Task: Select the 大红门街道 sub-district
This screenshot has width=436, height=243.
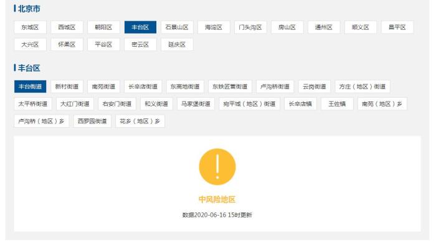Action: click(x=75, y=104)
